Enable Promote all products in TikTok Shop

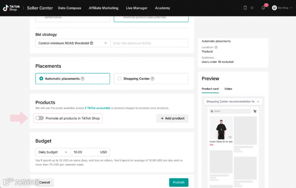pos(39,118)
